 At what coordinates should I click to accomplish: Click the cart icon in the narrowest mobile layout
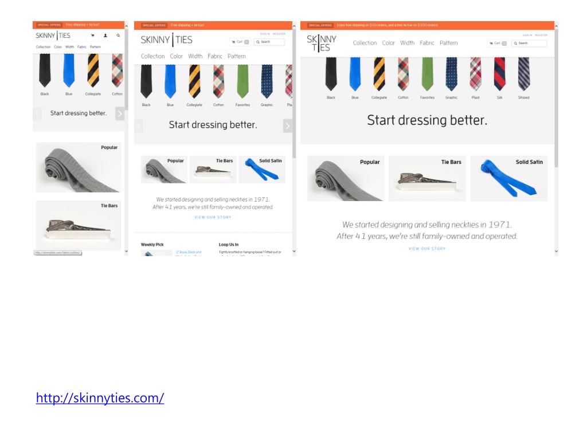point(92,36)
